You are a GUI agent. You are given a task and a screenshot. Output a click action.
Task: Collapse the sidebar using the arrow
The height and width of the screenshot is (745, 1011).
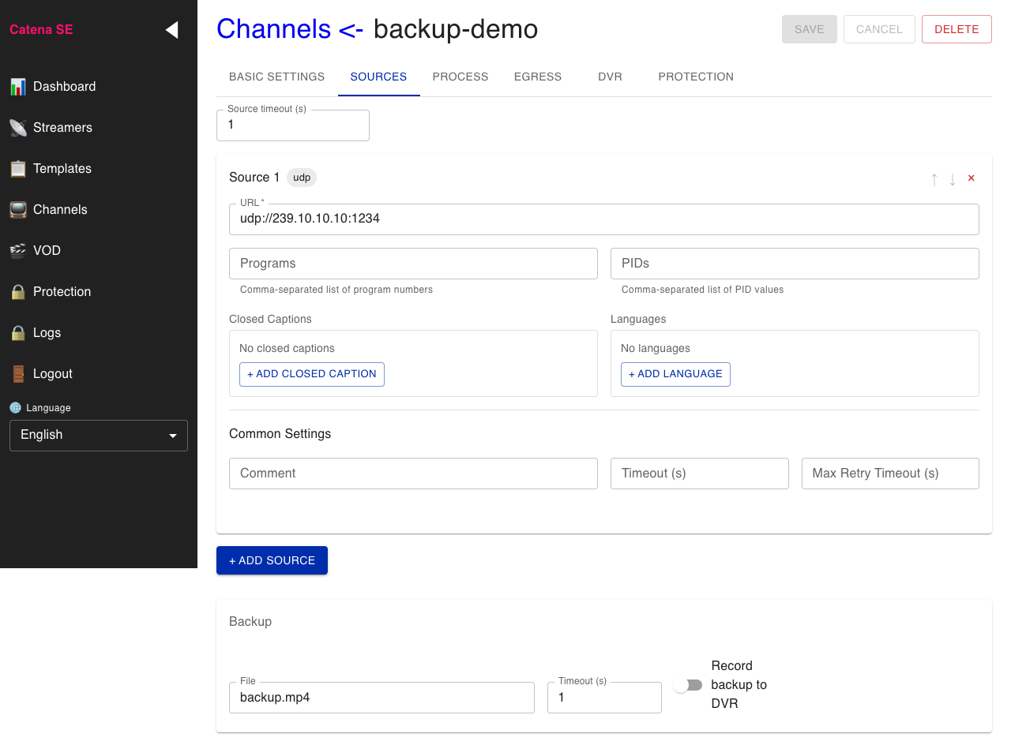171,29
